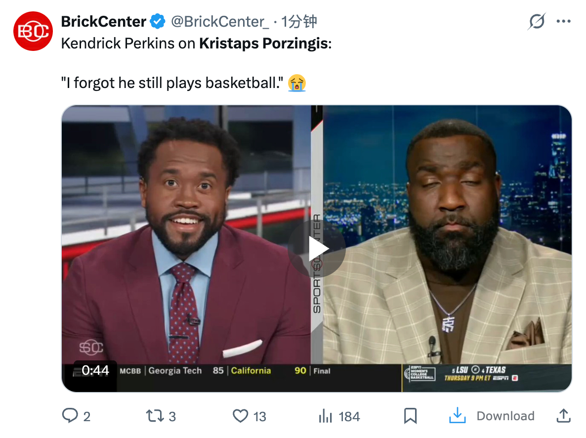Bookmark this tweet
Screen dimensions: 586x438
pyautogui.click(x=410, y=416)
